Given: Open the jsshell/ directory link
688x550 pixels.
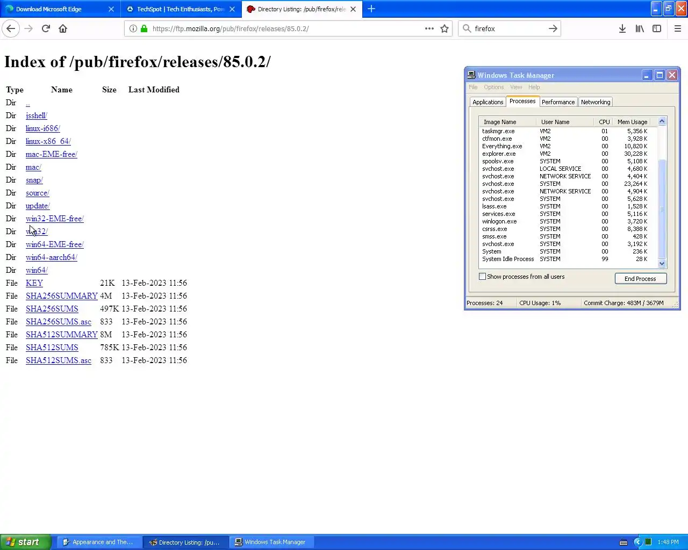Looking at the screenshot, I should (x=37, y=115).
